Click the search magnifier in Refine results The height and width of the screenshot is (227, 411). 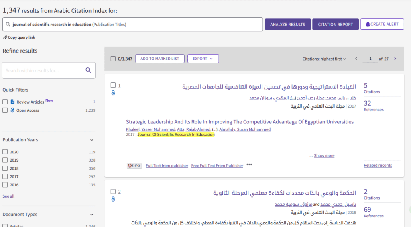click(x=88, y=70)
